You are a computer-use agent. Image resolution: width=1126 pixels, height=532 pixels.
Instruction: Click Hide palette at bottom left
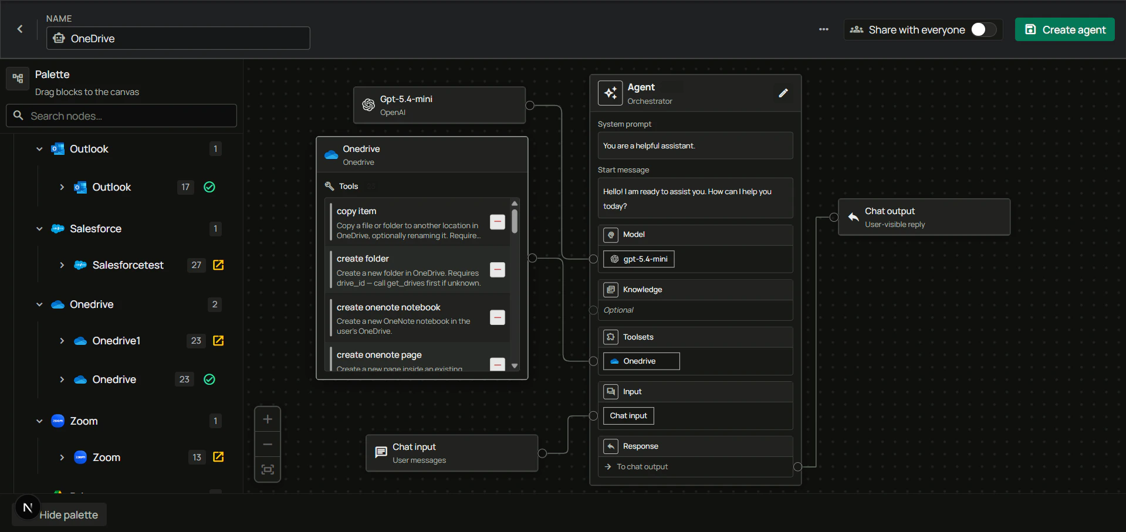coord(69,514)
